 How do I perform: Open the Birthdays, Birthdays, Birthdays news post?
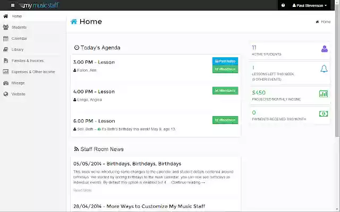pyautogui.click(x=127, y=164)
